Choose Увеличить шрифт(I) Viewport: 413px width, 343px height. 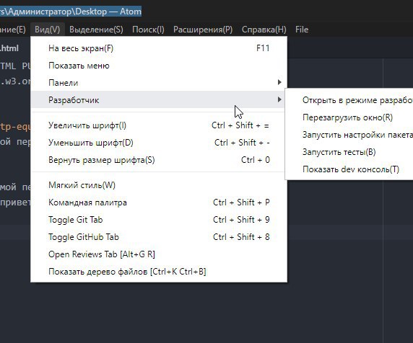pyautogui.click(x=159, y=125)
